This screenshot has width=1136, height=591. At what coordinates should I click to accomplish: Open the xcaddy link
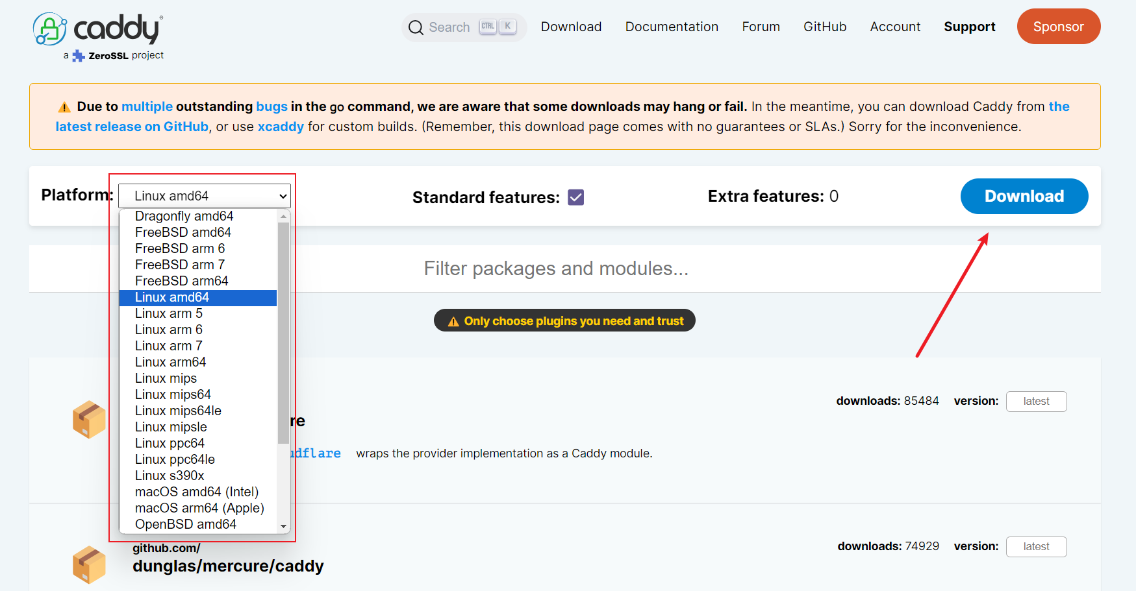[281, 127]
